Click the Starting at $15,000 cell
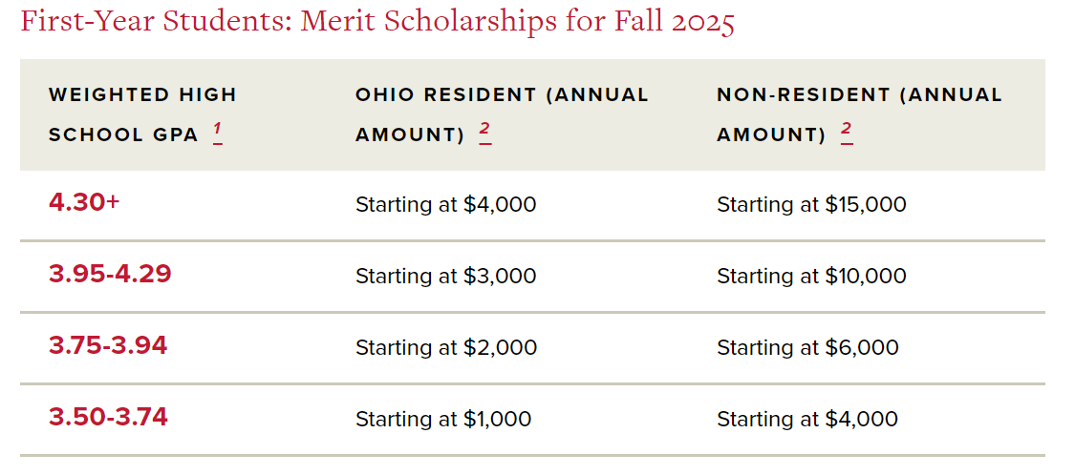This screenshot has height=475, width=1075. click(x=811, y=204)
